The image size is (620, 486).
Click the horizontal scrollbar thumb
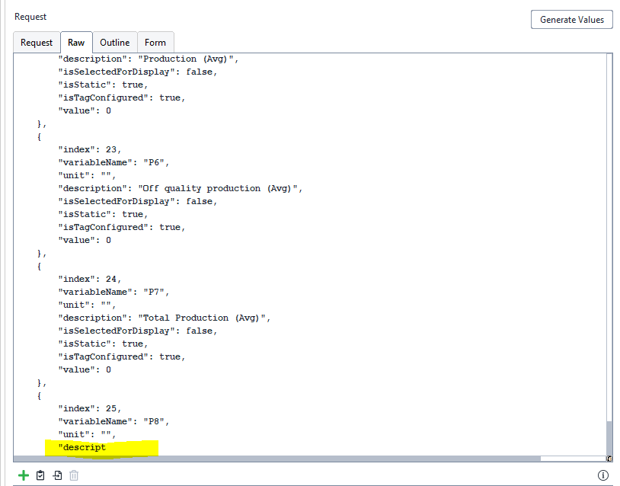pyautogui.click(x=274, y=459)
